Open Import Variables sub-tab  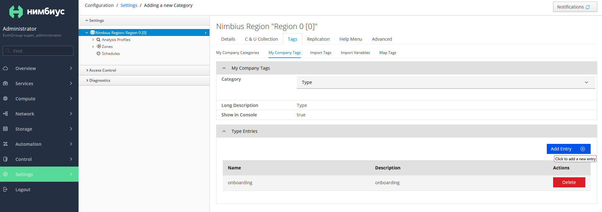coord(355,53)
